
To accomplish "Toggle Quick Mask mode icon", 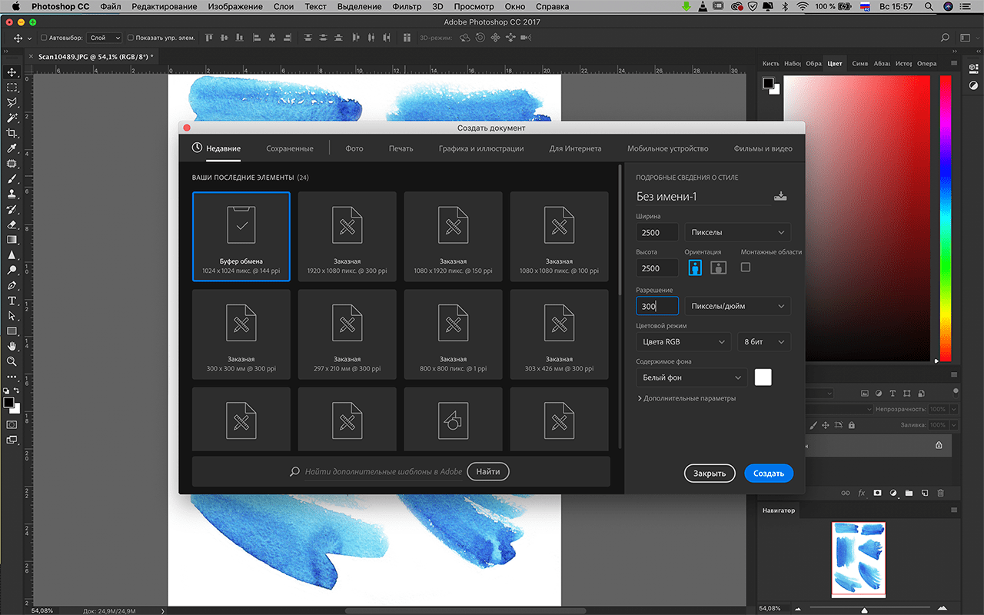I will coord(12,424).
